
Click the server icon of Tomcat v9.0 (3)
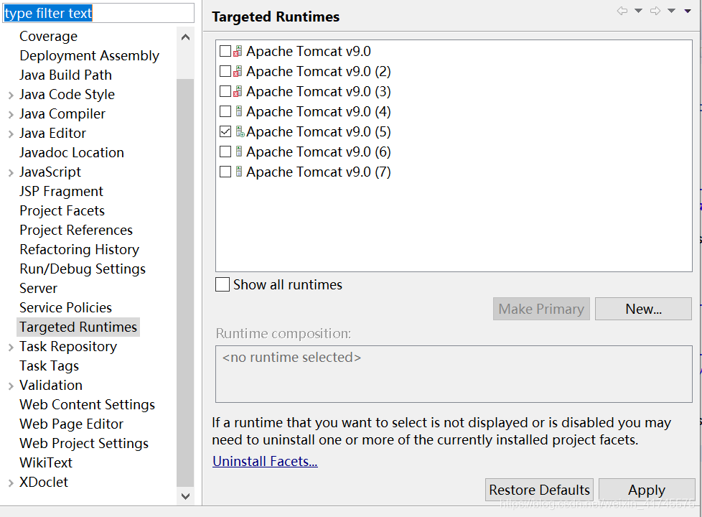click(237, 91)
